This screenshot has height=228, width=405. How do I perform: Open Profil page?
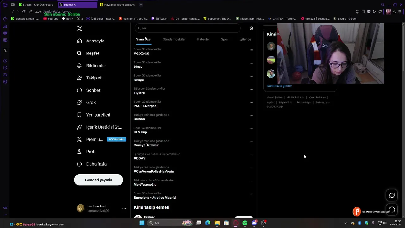(x=86, y=152)
